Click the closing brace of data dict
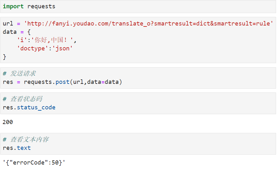Image resolution: width=277 pixels, height=169 pixels. [x=4, y=57]
